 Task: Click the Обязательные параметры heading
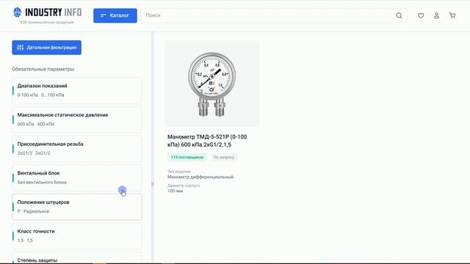coord(43,69)
